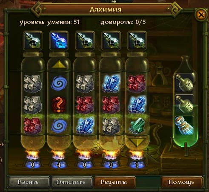The height and width of the screenshot is (192, 209).
Task: Select top unknown potion bottle in result flask
Action: [x=184, y=83]
